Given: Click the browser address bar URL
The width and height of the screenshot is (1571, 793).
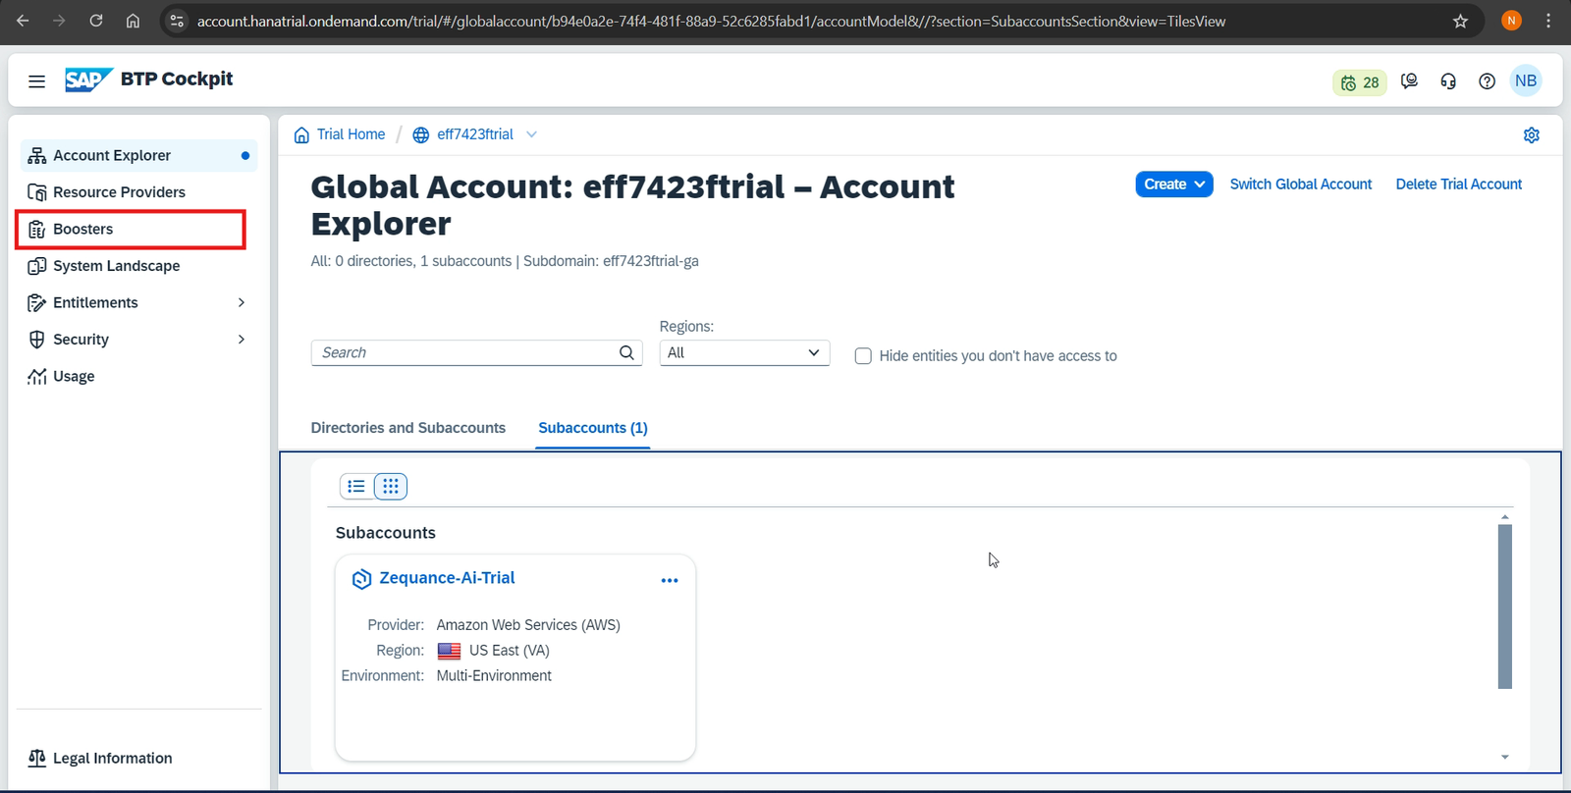Looking at the screenshot, I should [711, 22].
